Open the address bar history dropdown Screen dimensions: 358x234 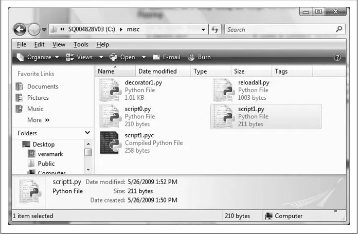pos(203,30)
